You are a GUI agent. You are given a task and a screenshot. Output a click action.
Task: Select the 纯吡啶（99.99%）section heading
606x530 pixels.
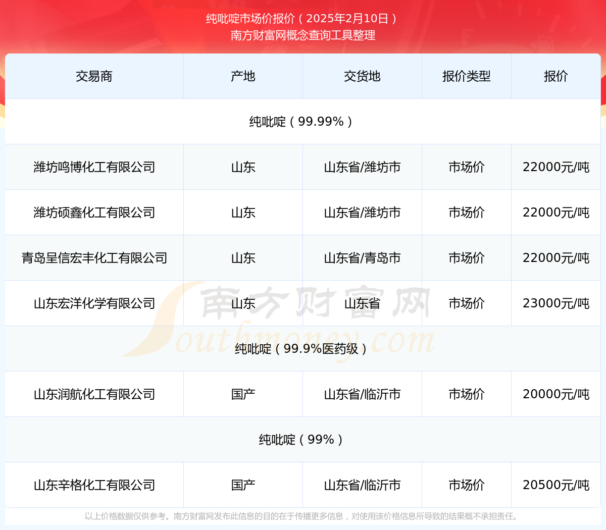tap(302, 122)
